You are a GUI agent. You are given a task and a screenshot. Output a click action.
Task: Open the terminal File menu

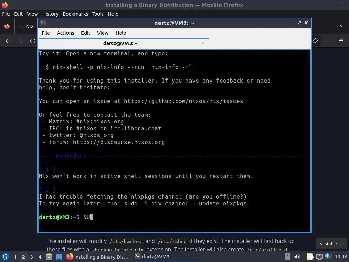coord(46,33)
